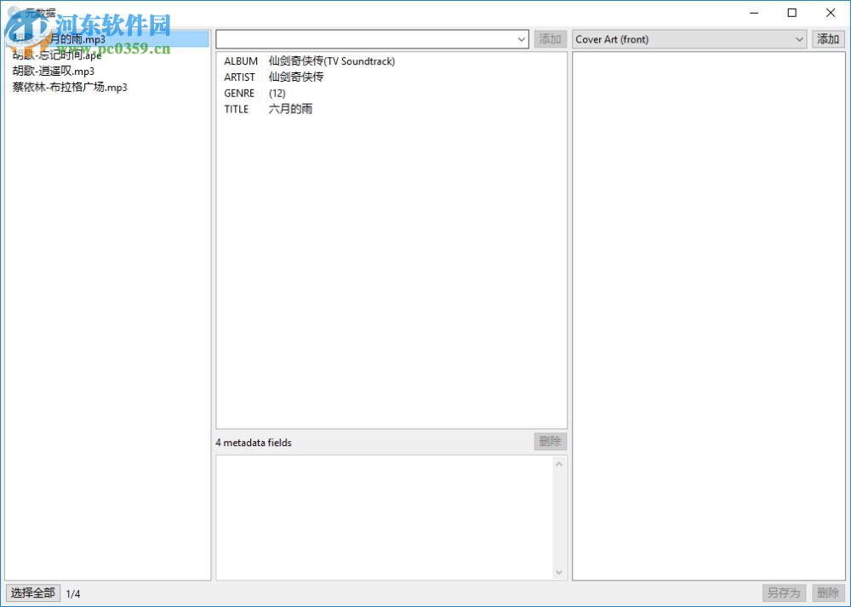Click the lyrics box scrollbar down arrow
The width and height of the screenshot is (851, 607).
pyautogui.click(x=559, y=572)
